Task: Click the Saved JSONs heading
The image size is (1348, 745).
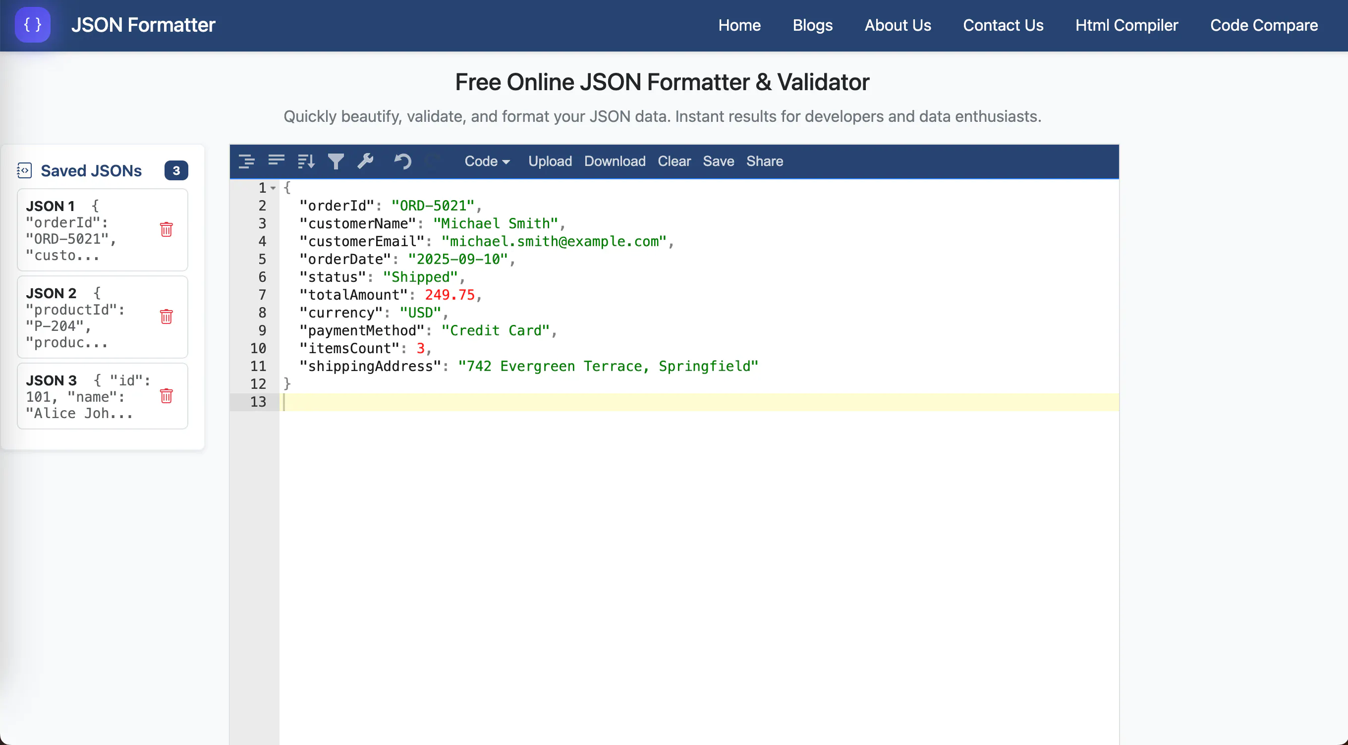Action: tap(91, 170)
